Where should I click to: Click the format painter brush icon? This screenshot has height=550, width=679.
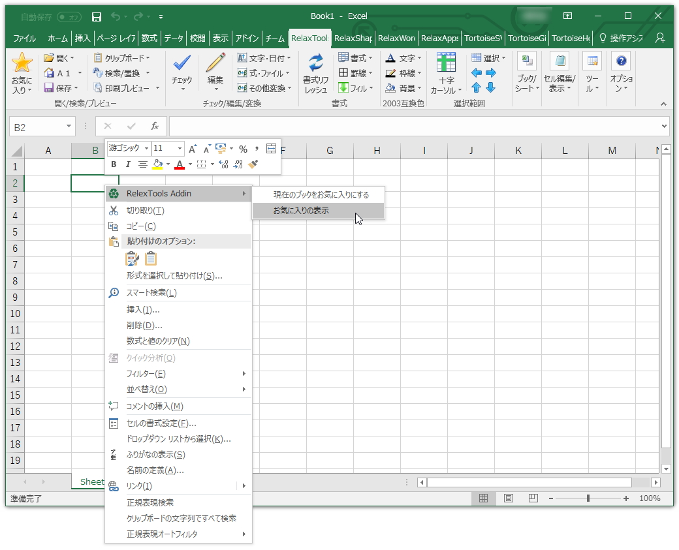pos(253,164)
